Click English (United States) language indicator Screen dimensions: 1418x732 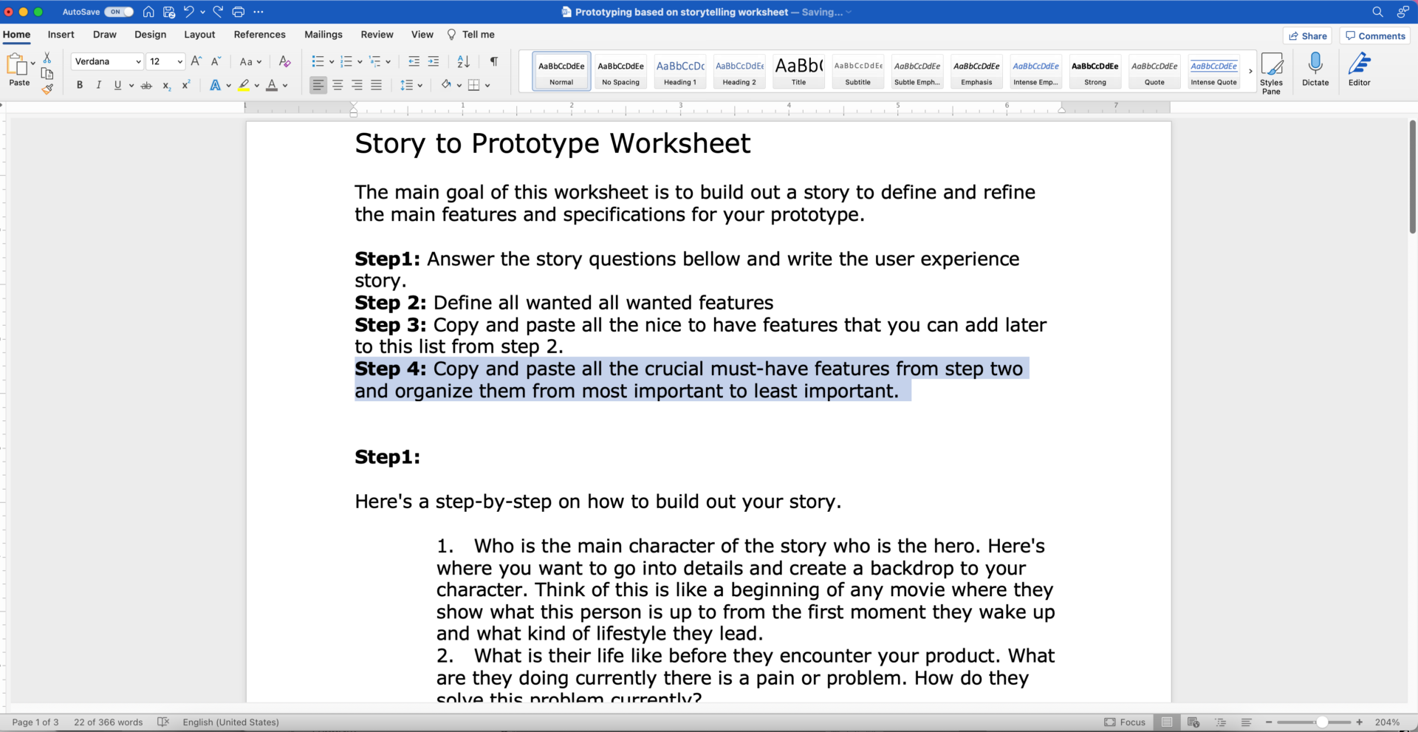point(231,722)
